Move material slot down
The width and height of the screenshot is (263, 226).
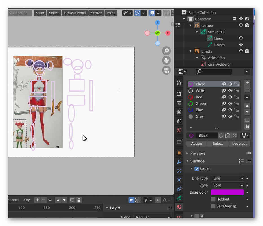tap(247, 112)
